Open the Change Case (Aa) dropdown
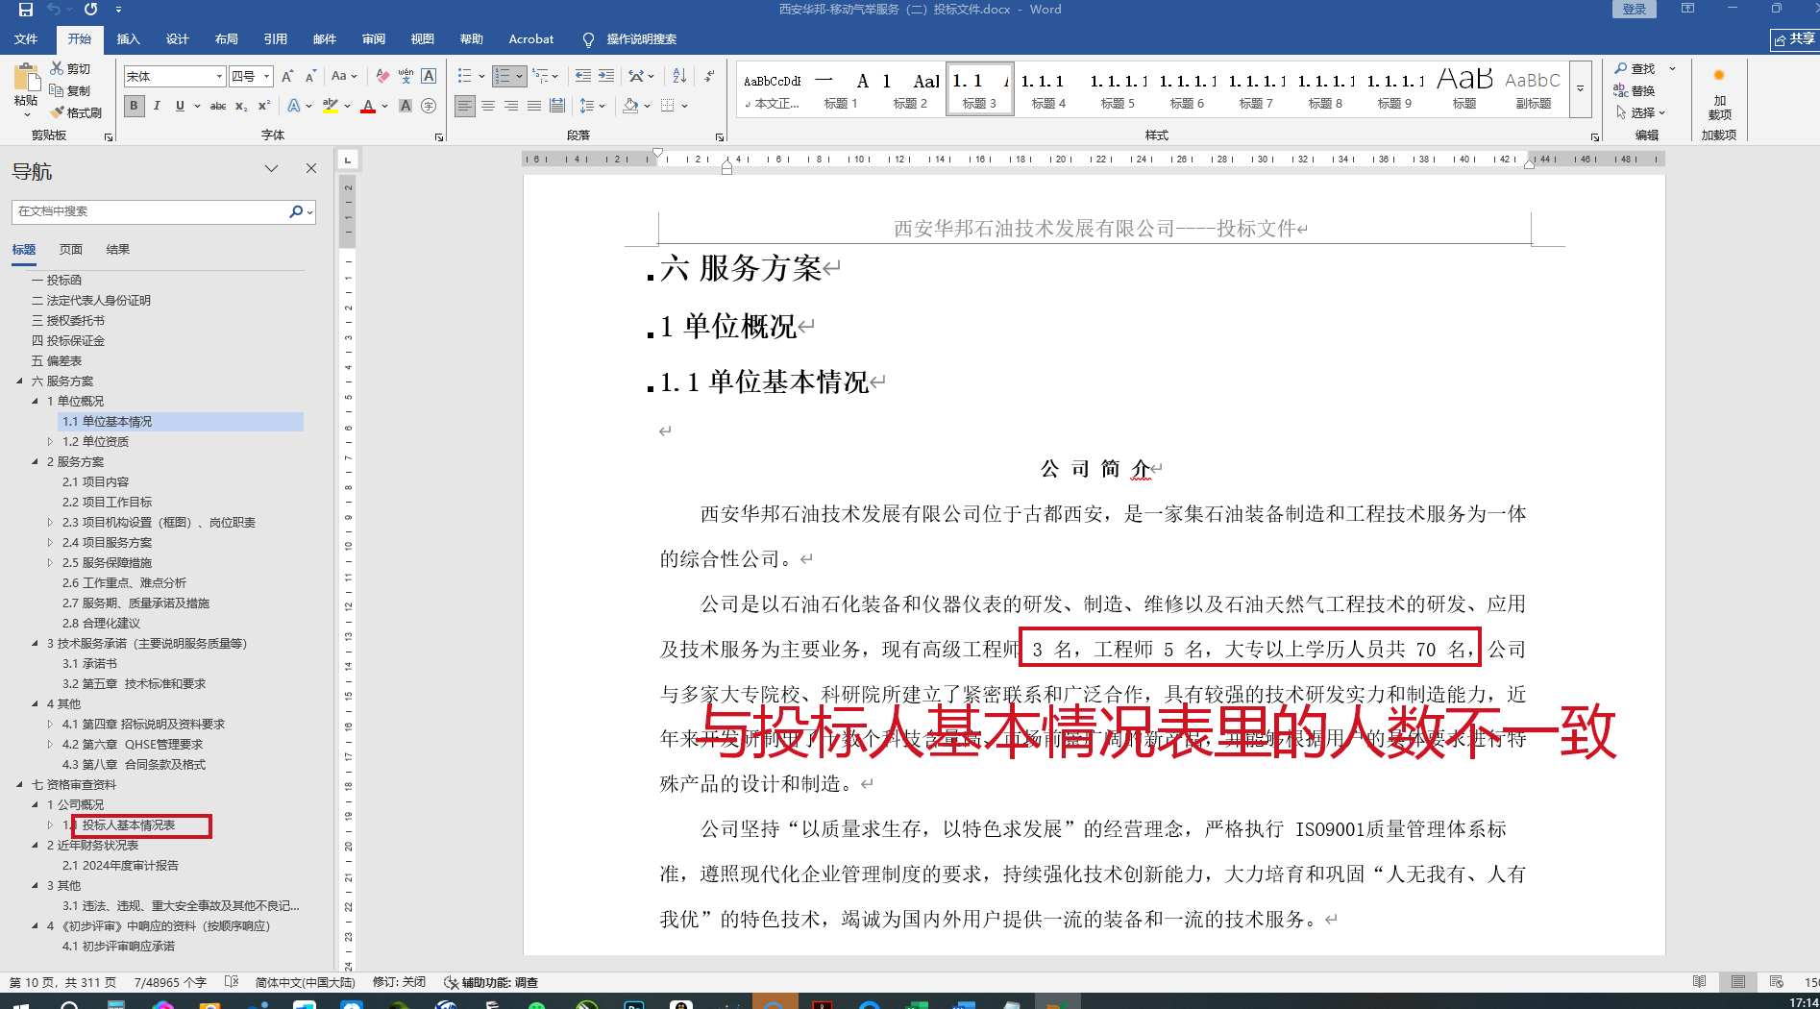This screenshot has width=1820, height=1009. click(344, 76)
